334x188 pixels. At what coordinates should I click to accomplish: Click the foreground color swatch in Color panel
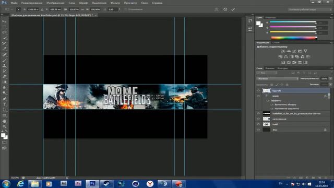point(258,23)
